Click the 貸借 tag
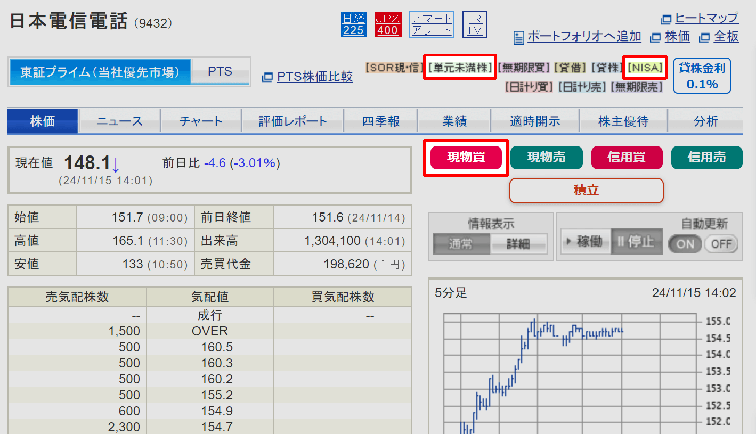The height and width of the screenshot is (434, 756). click(x=570, y=68)
